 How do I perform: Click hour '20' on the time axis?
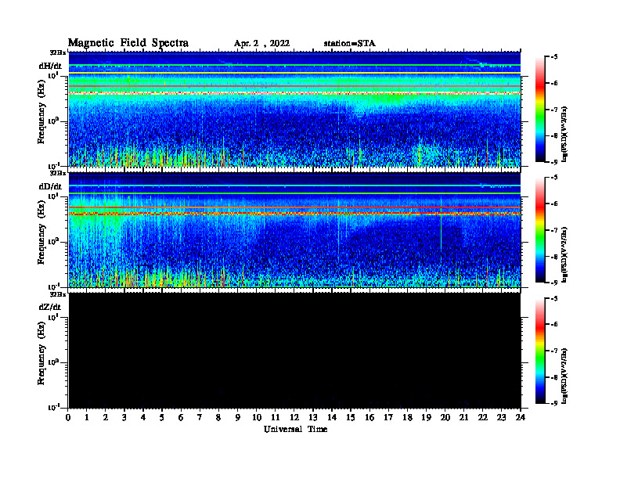pyautogui.click(x=445, y=418)
